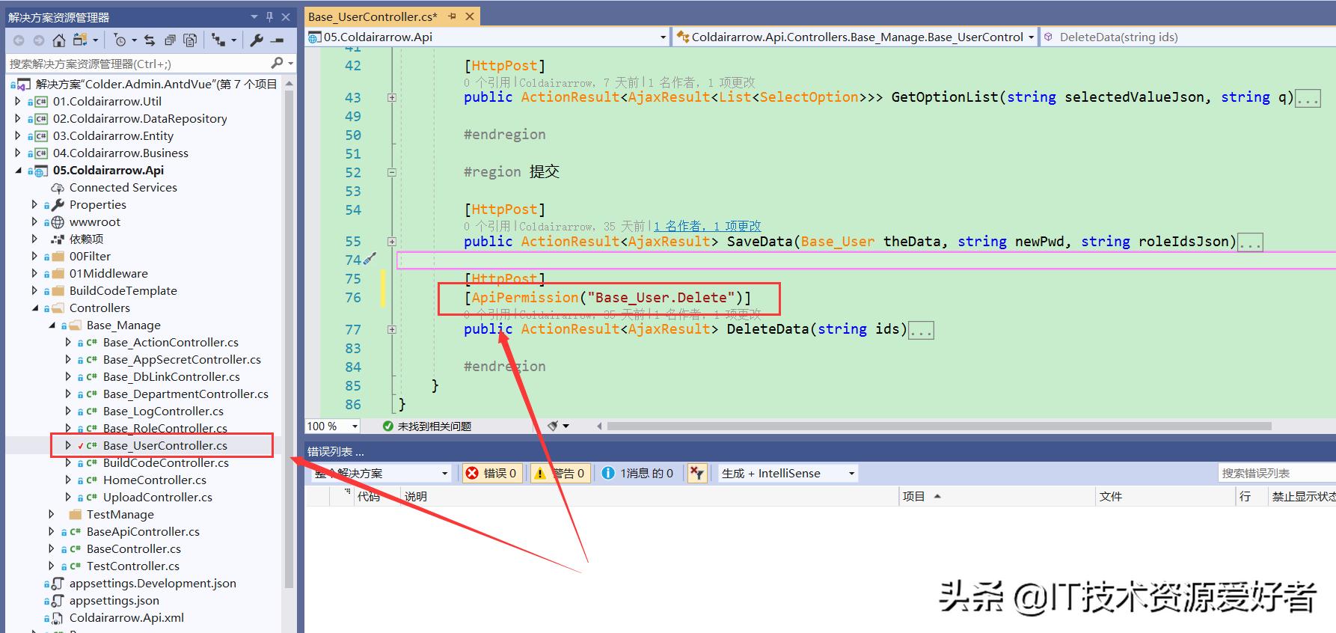Close the Solution Explorer panel

(x=286, y=16)
